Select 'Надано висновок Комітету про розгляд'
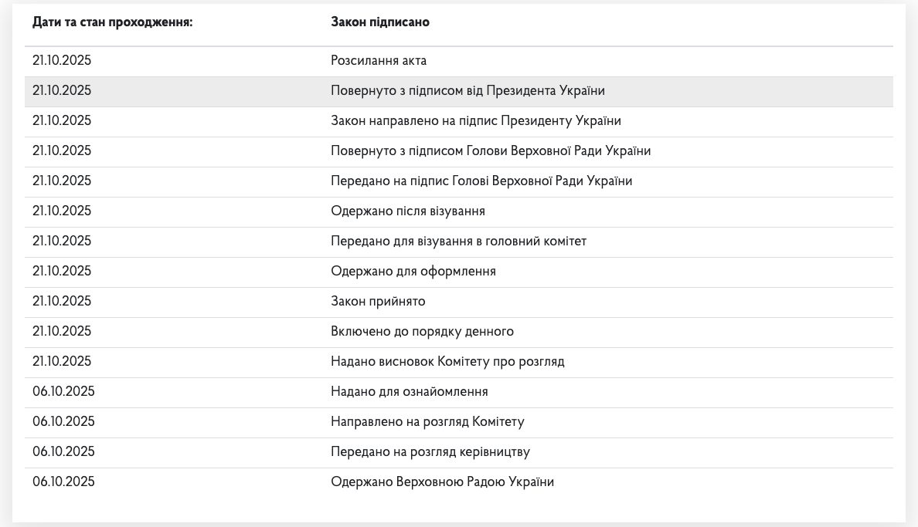 [x=447, y=362]
